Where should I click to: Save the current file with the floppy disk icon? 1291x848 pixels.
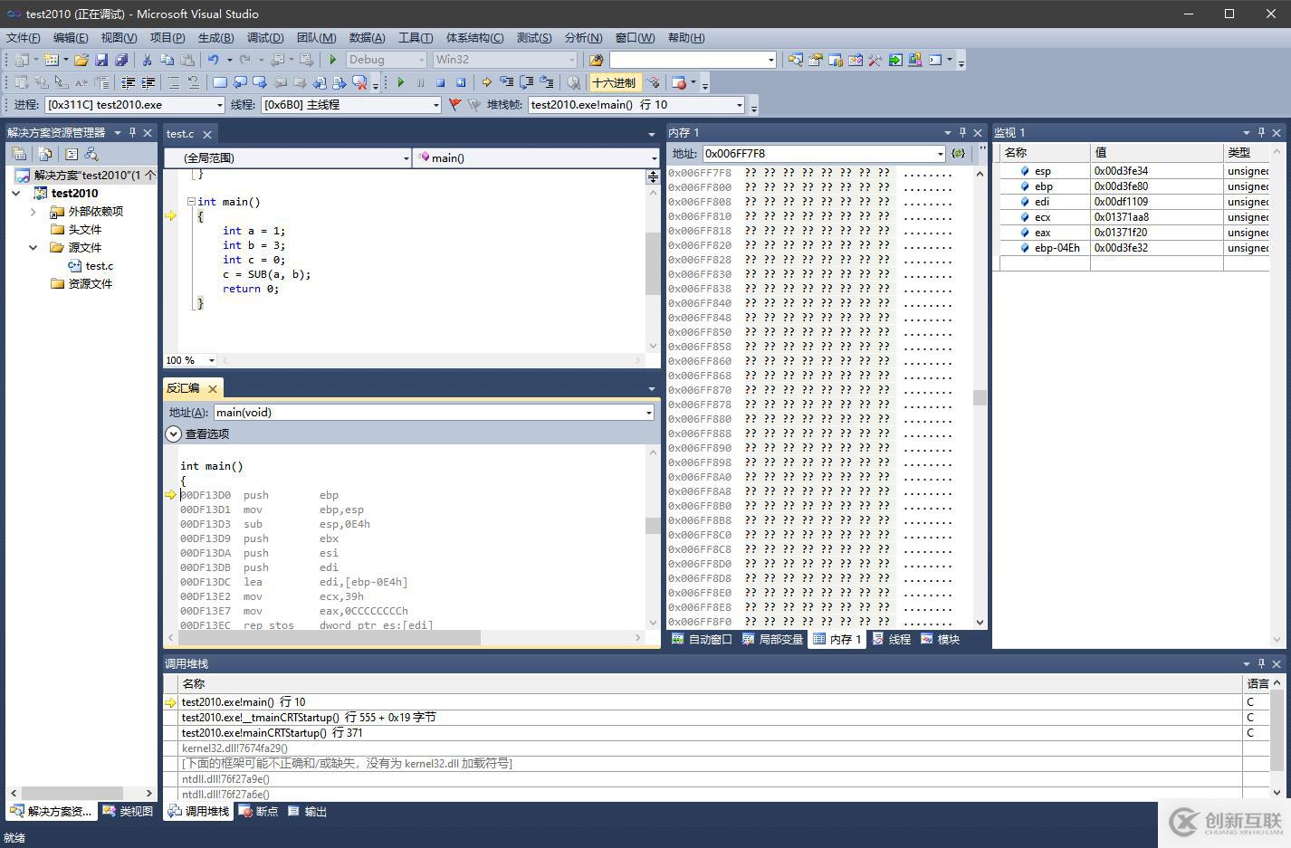coord(101,60)
